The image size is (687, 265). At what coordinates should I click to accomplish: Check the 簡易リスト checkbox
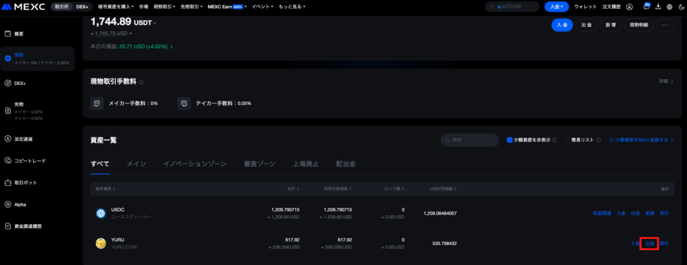[568, 140]
